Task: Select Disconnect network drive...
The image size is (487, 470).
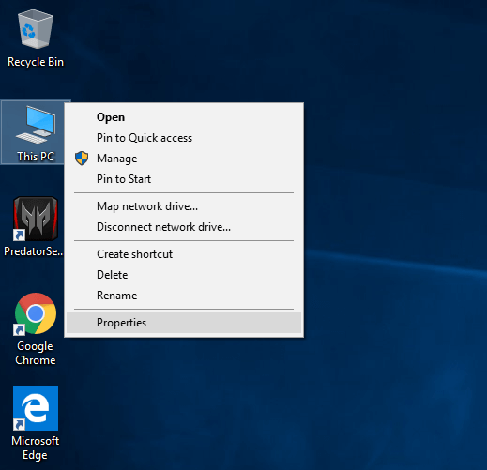Action: 184,227
